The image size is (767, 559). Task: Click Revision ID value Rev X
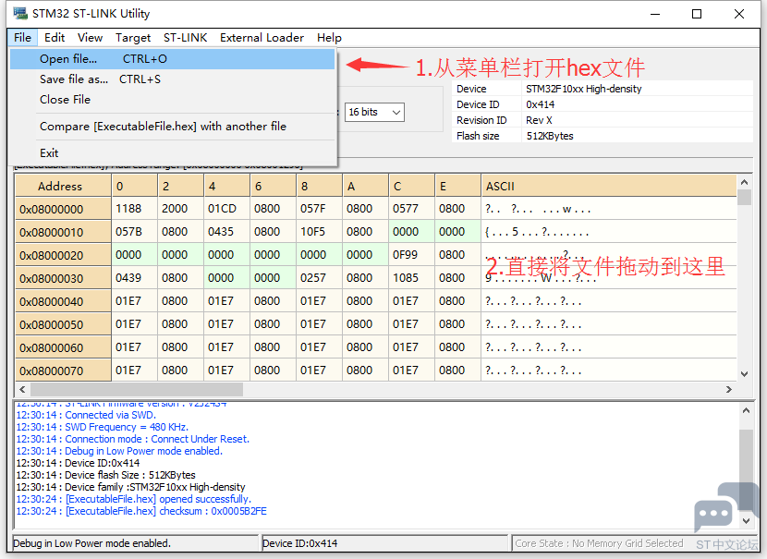[x=539, y=120]
